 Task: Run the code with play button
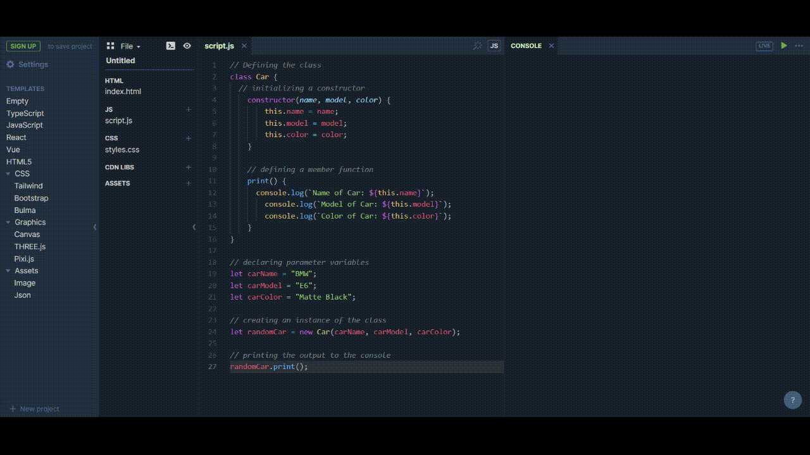pyautogui.click(x=784, y=45)
